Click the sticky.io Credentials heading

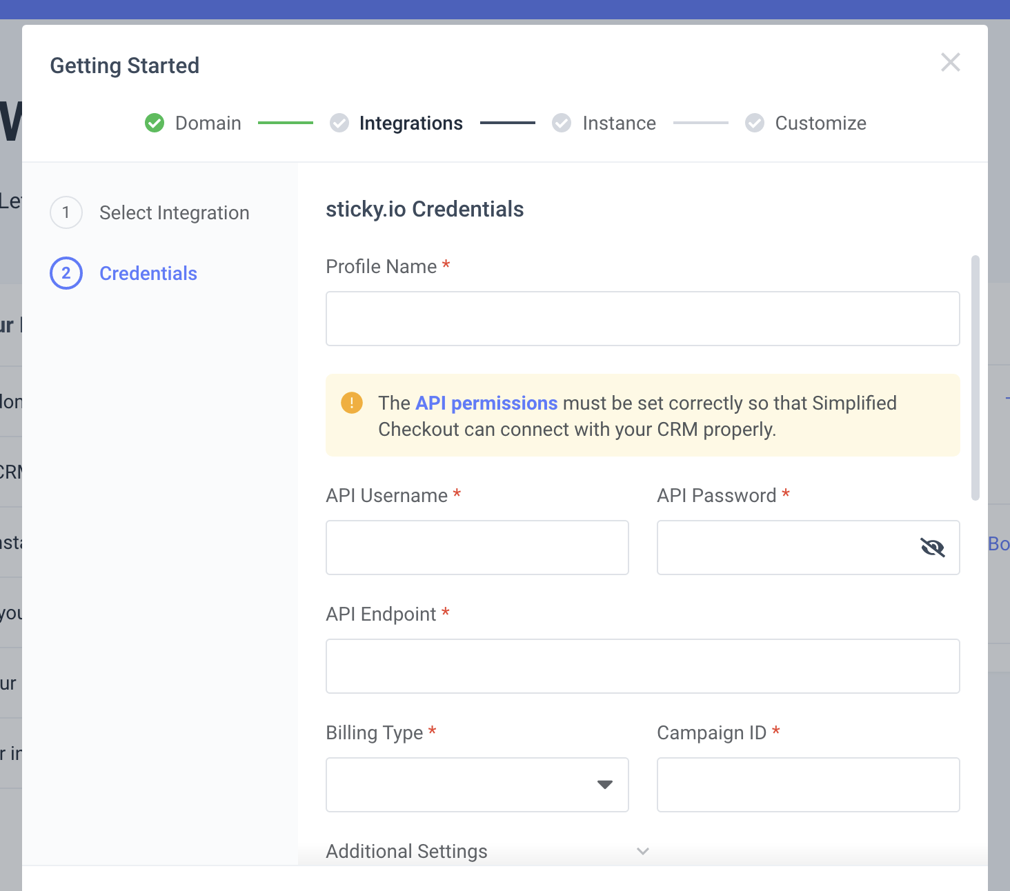425,209
